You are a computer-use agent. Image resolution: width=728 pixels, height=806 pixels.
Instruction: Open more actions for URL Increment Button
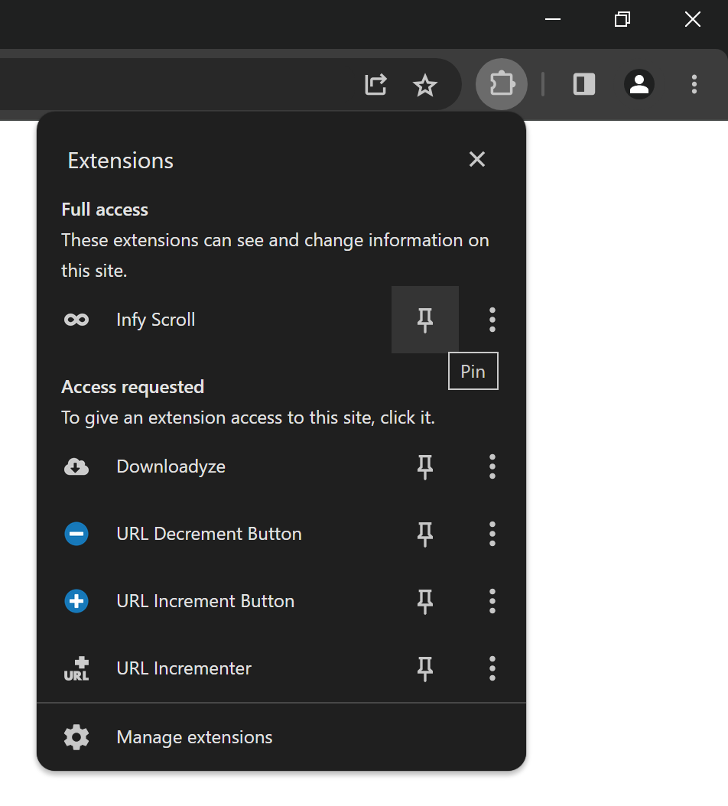click(x=492, y=601)
